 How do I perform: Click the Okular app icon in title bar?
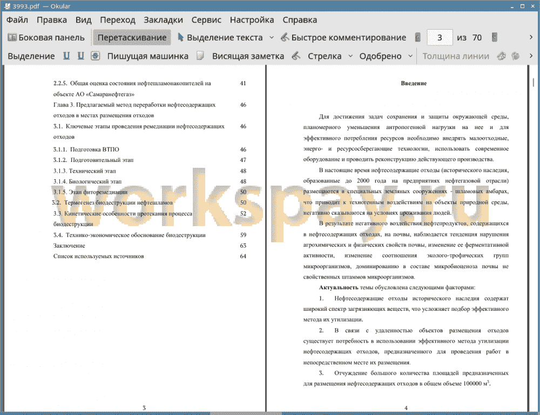(7, 6)
